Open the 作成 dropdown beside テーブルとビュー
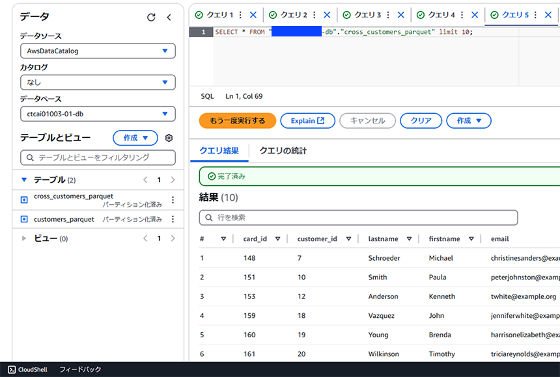Screen dimensions: 560x377 point(135,138)
